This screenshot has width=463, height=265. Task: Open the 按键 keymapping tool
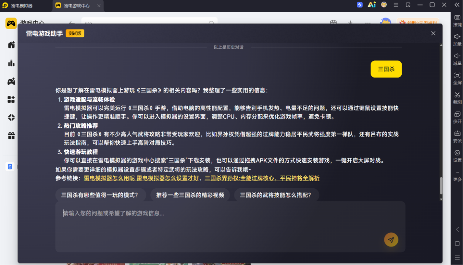[x=457, y=20]
